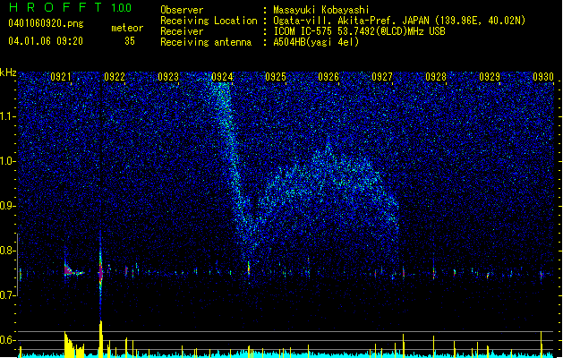Click the HROFFT 1.0.0 title text
Viewport: 563px width, 358px height.
point(70,7)
